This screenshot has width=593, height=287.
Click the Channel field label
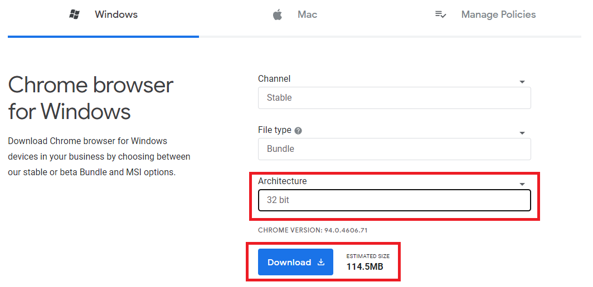coord(274,78)
